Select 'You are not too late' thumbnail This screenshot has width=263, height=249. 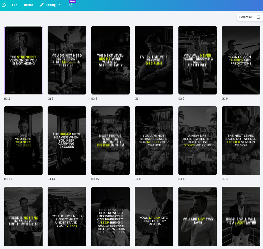tap(197, 216)
